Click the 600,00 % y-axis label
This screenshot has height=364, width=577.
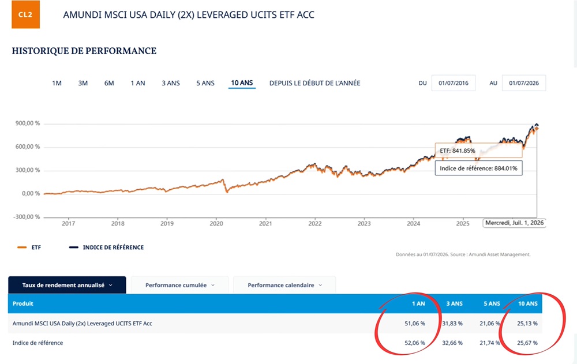(x=28, y=147)
